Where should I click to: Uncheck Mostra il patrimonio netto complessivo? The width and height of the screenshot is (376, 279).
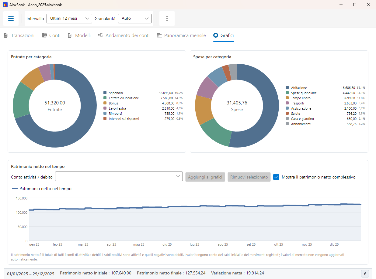[276, 177]
